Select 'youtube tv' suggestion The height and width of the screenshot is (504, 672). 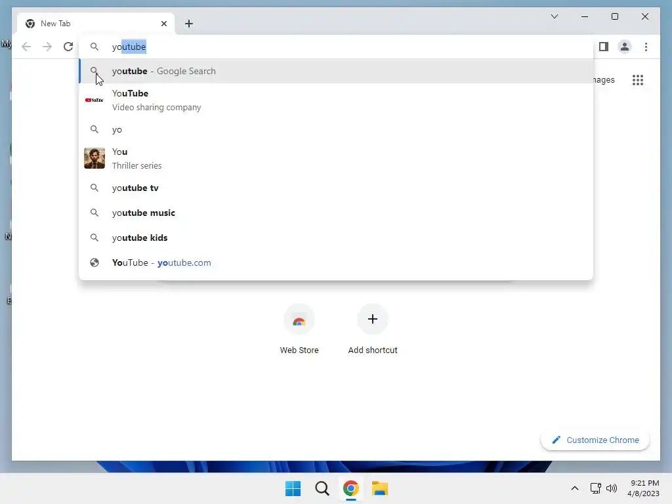[x=336, y=188]
